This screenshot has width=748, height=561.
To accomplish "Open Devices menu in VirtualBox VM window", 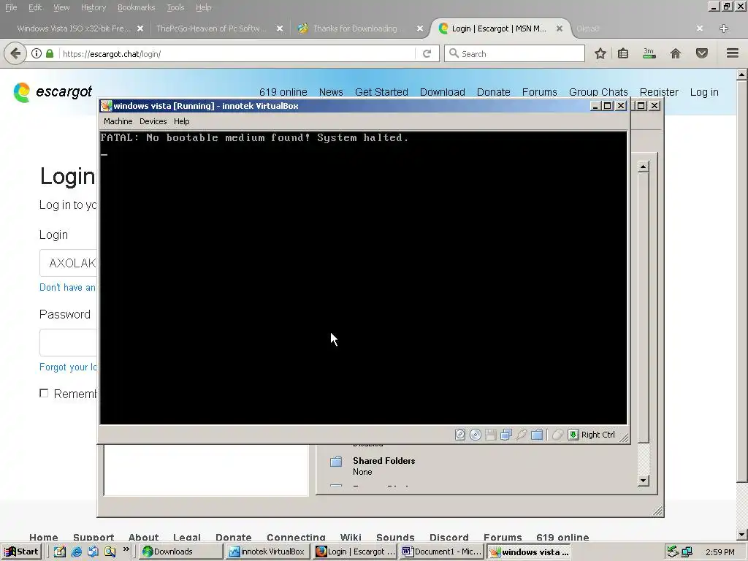I will tap(153, 121).
